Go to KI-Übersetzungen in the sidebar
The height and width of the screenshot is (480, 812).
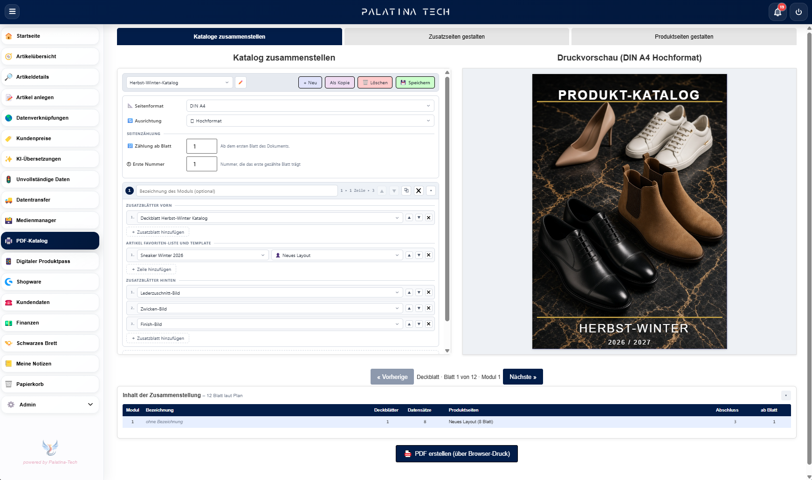(x=50, y=159)
